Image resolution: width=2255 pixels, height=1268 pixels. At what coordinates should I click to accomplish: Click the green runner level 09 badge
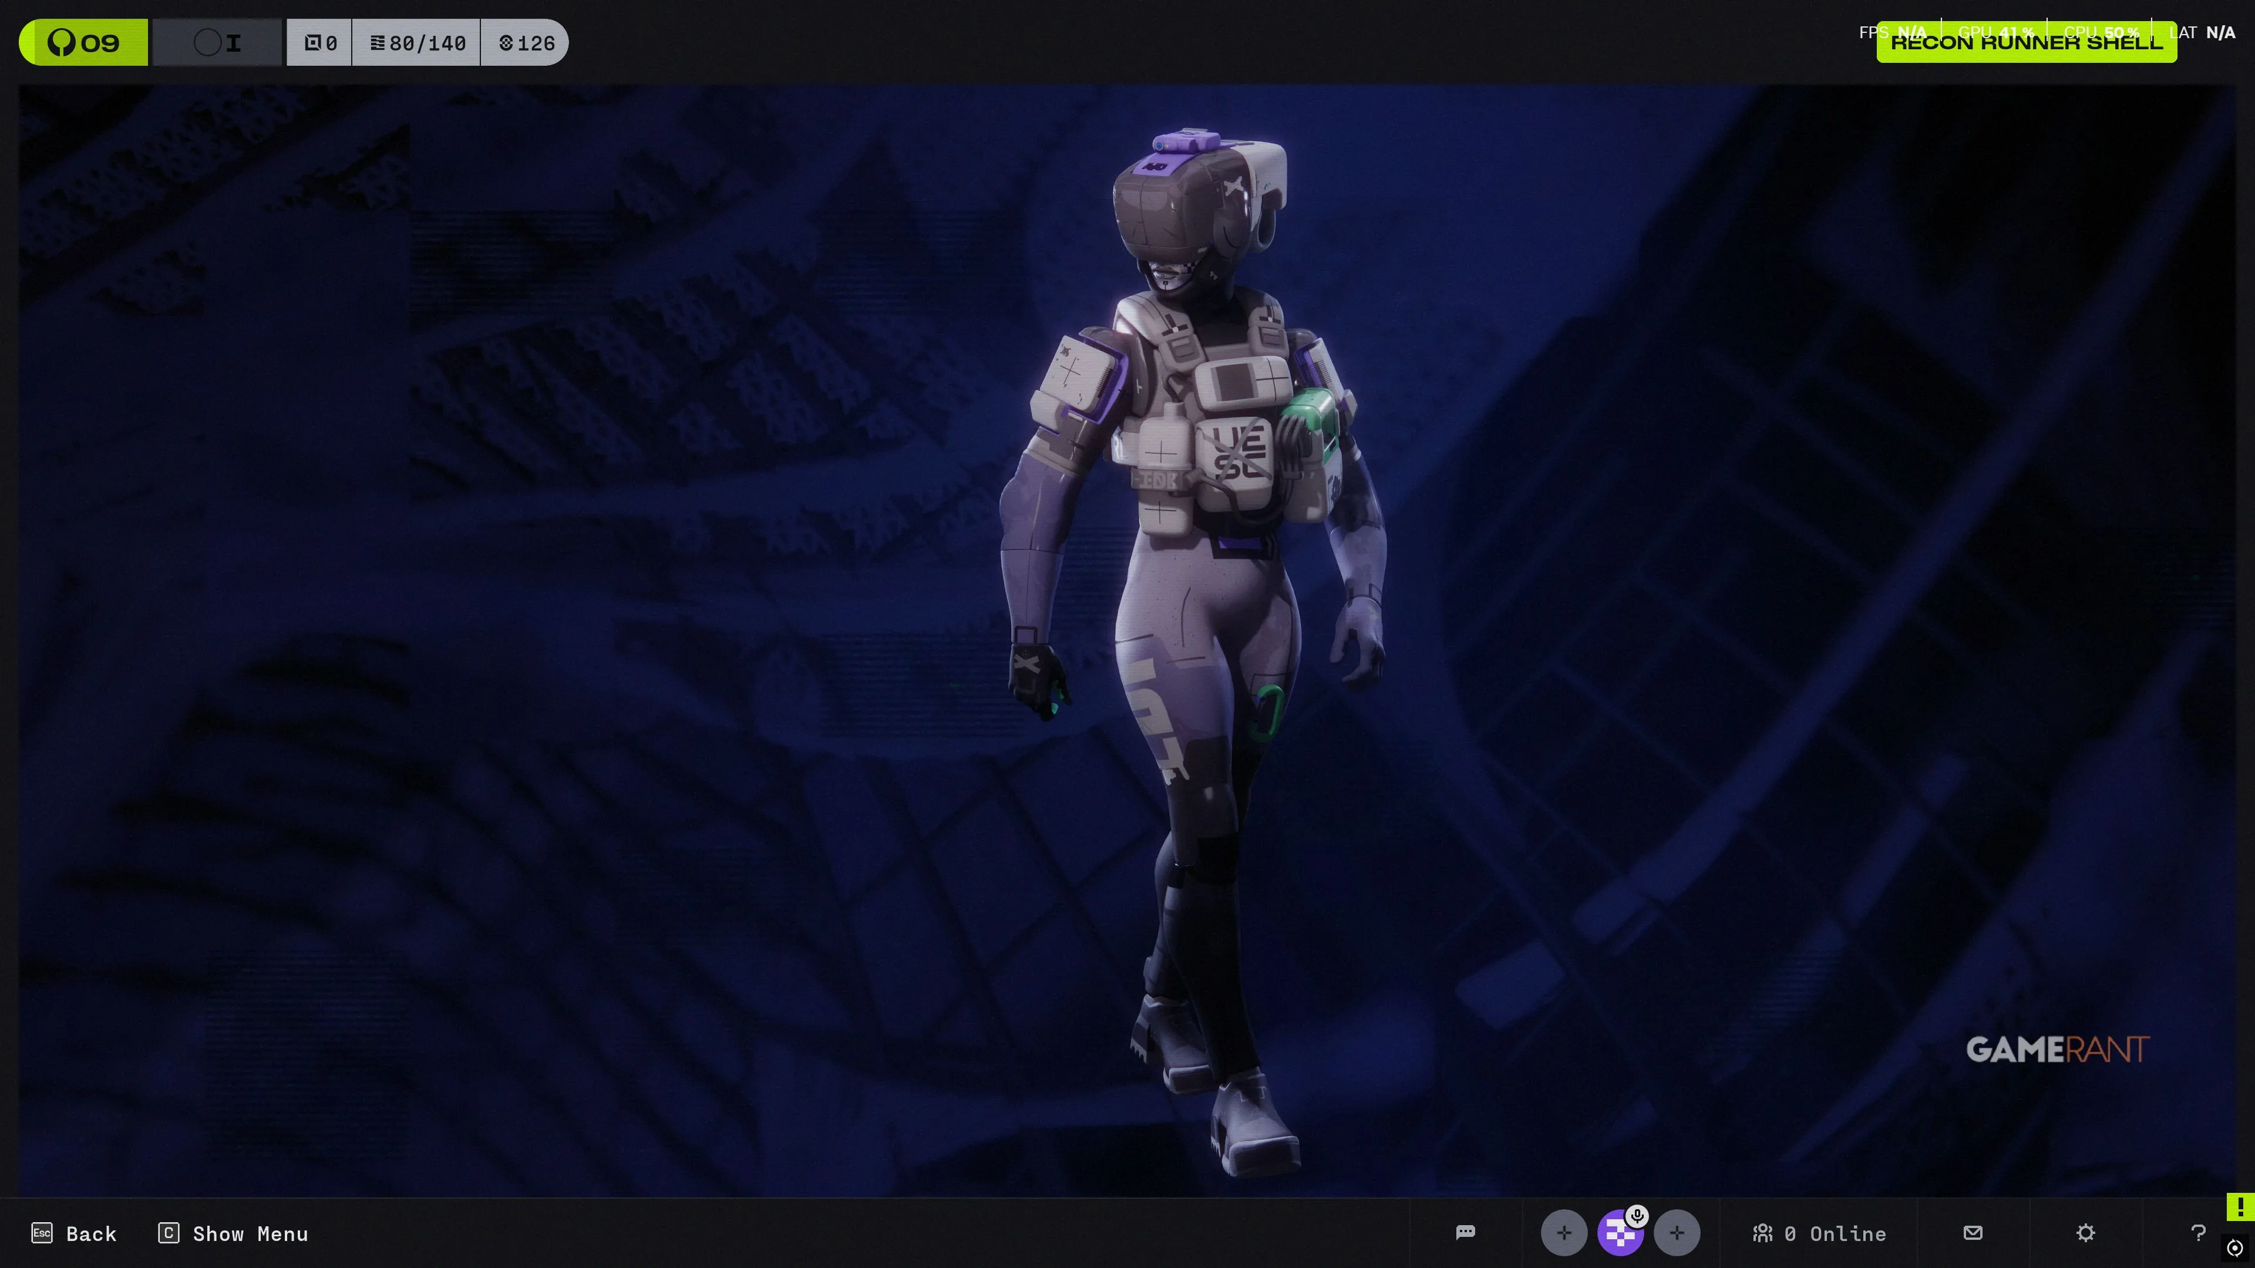[x=84, y=43]
